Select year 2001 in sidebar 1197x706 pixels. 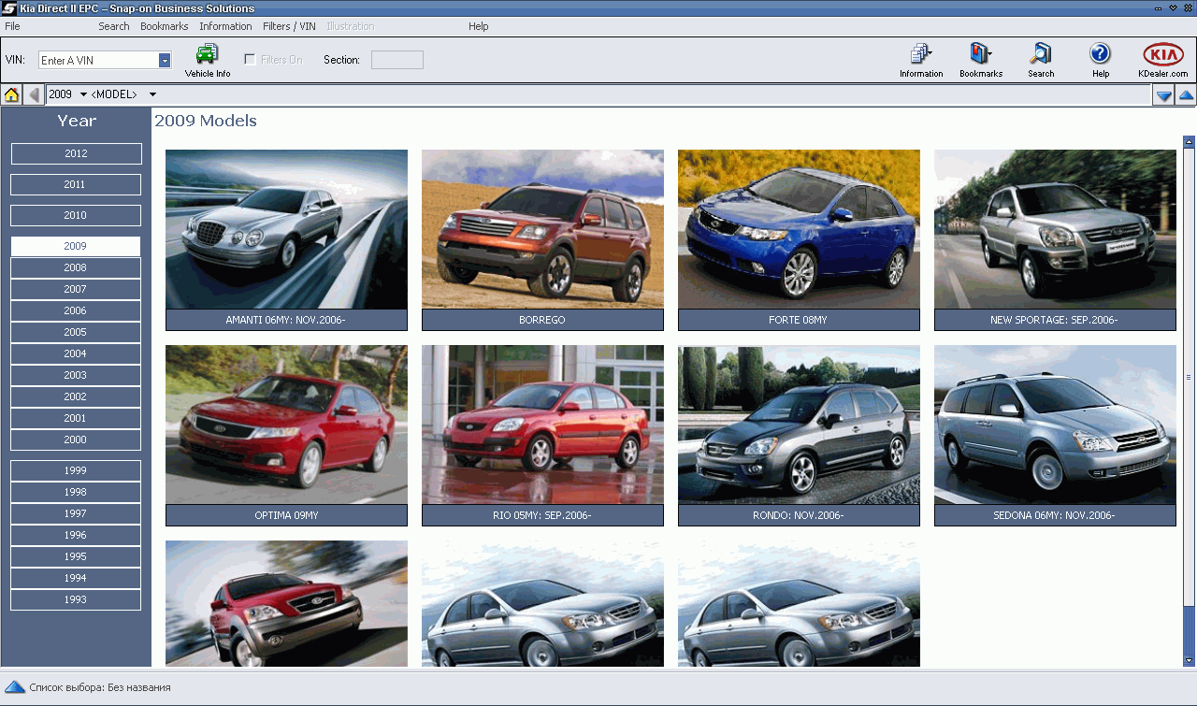76,418
